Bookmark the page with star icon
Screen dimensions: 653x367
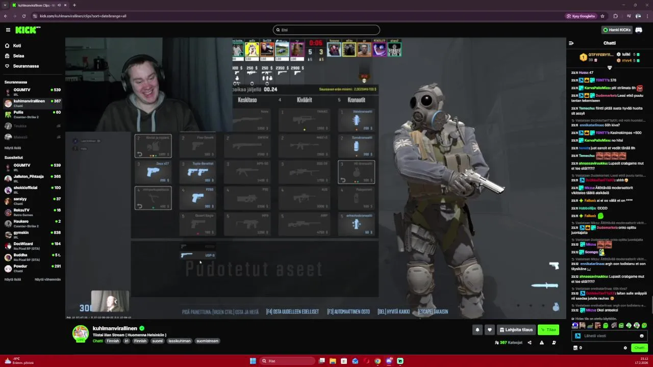pyautogui.click(x=602, y=16)
